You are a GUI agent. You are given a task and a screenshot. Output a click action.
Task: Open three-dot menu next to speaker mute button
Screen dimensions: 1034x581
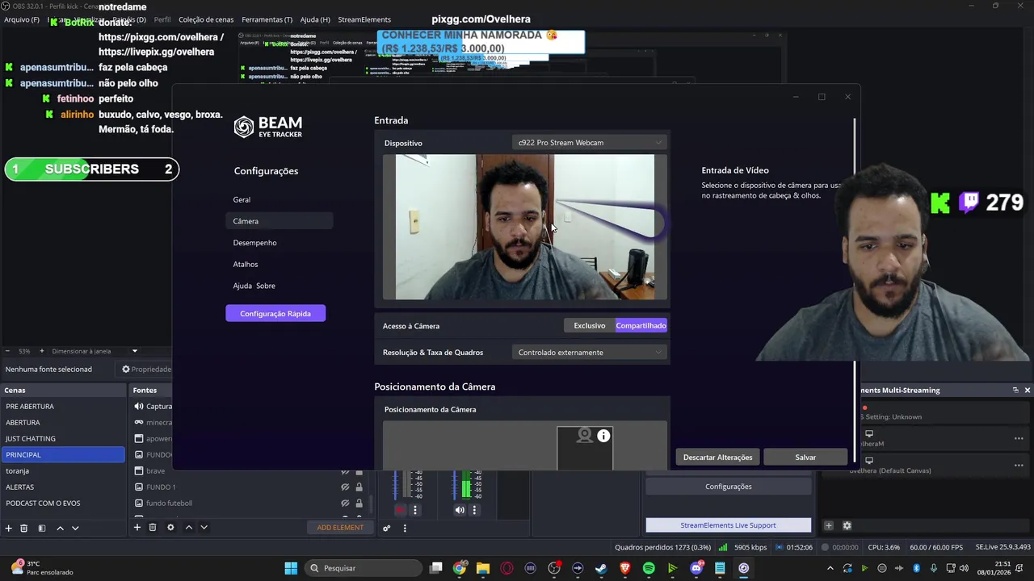(x=474, y=510)
